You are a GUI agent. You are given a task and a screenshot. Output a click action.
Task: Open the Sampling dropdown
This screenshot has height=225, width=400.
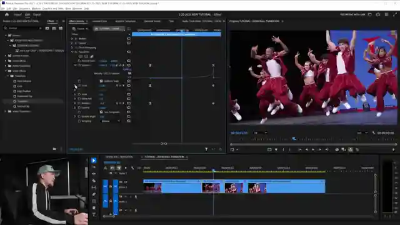111,121
